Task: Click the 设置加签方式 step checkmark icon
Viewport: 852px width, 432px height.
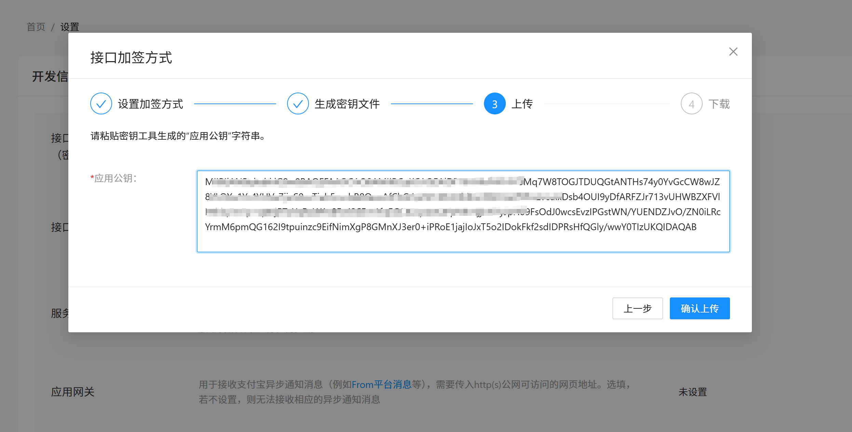Action: [x=101, y=104]
